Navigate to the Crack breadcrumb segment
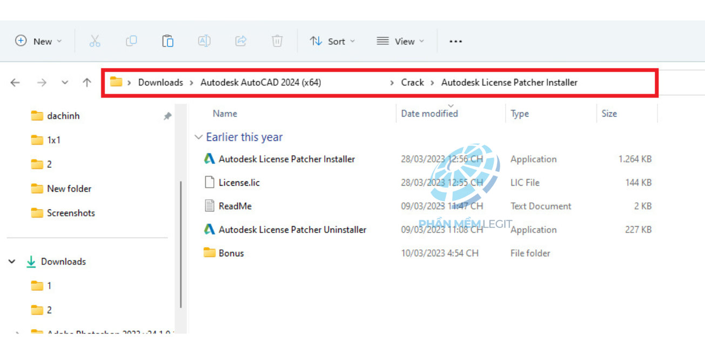 413,83
